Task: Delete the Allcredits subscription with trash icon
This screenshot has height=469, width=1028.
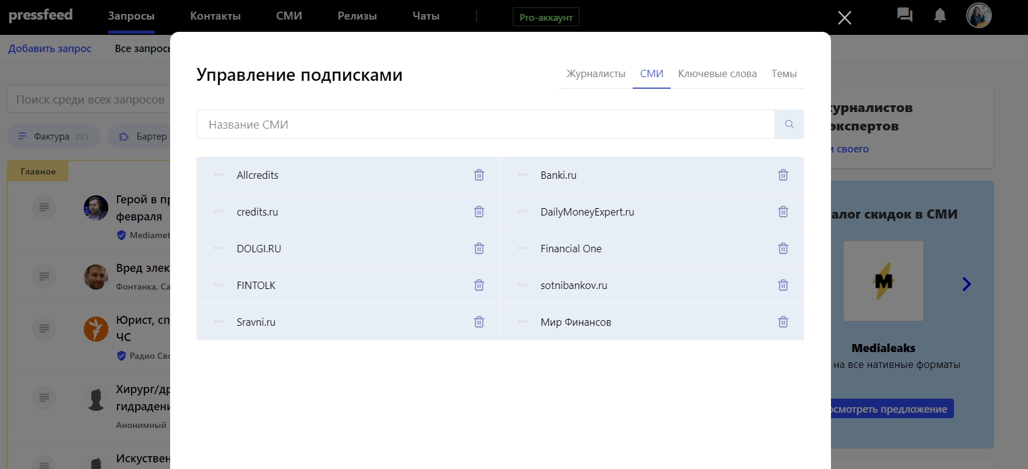Action: (x=479, y=175)
